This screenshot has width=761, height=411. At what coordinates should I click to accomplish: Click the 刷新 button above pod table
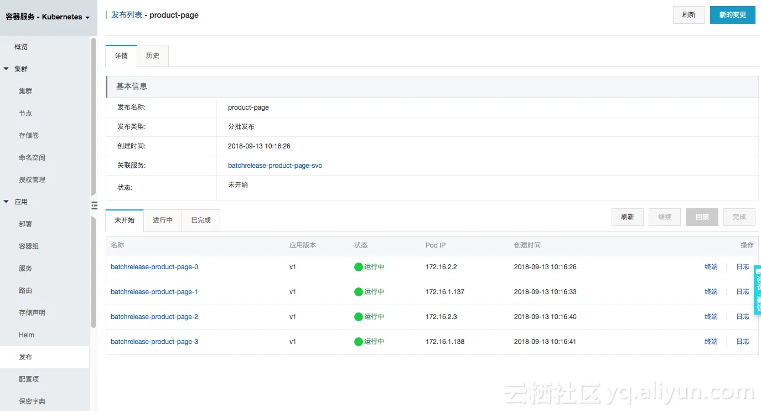tap(628, 217)
